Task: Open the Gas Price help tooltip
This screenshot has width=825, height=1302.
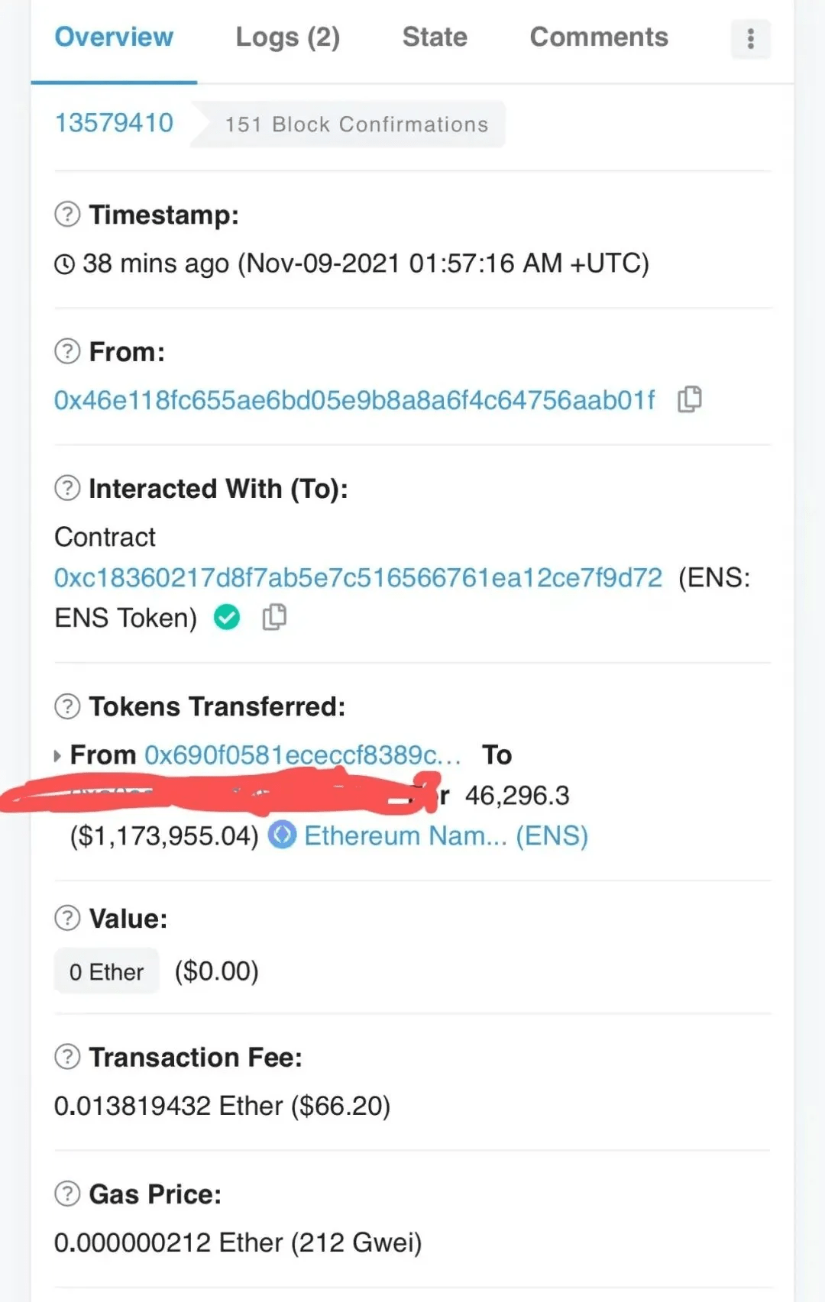Action: pyautogui.click(x=66, y=1194)
